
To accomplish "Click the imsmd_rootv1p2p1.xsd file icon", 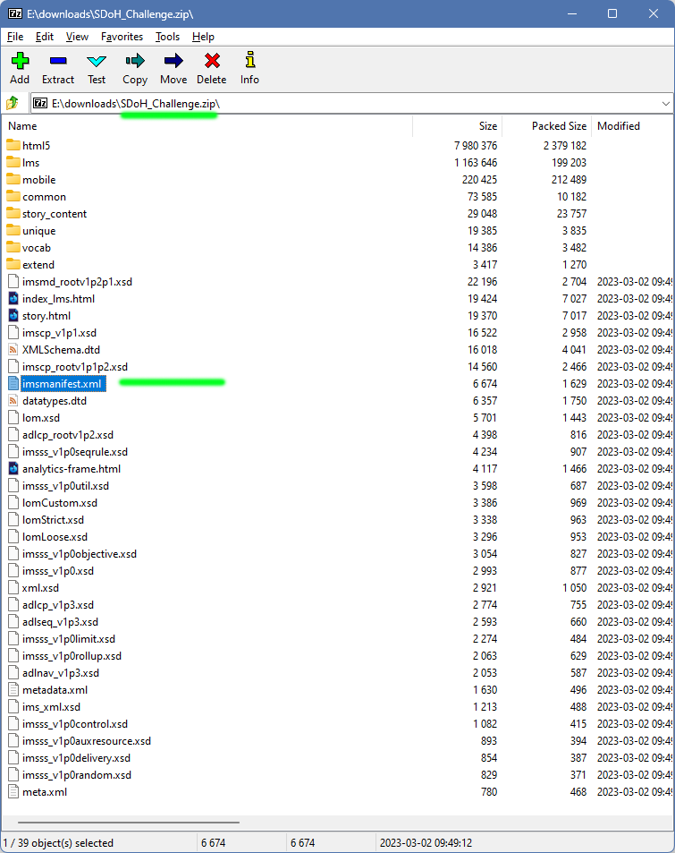I will [x=13, y=282].
